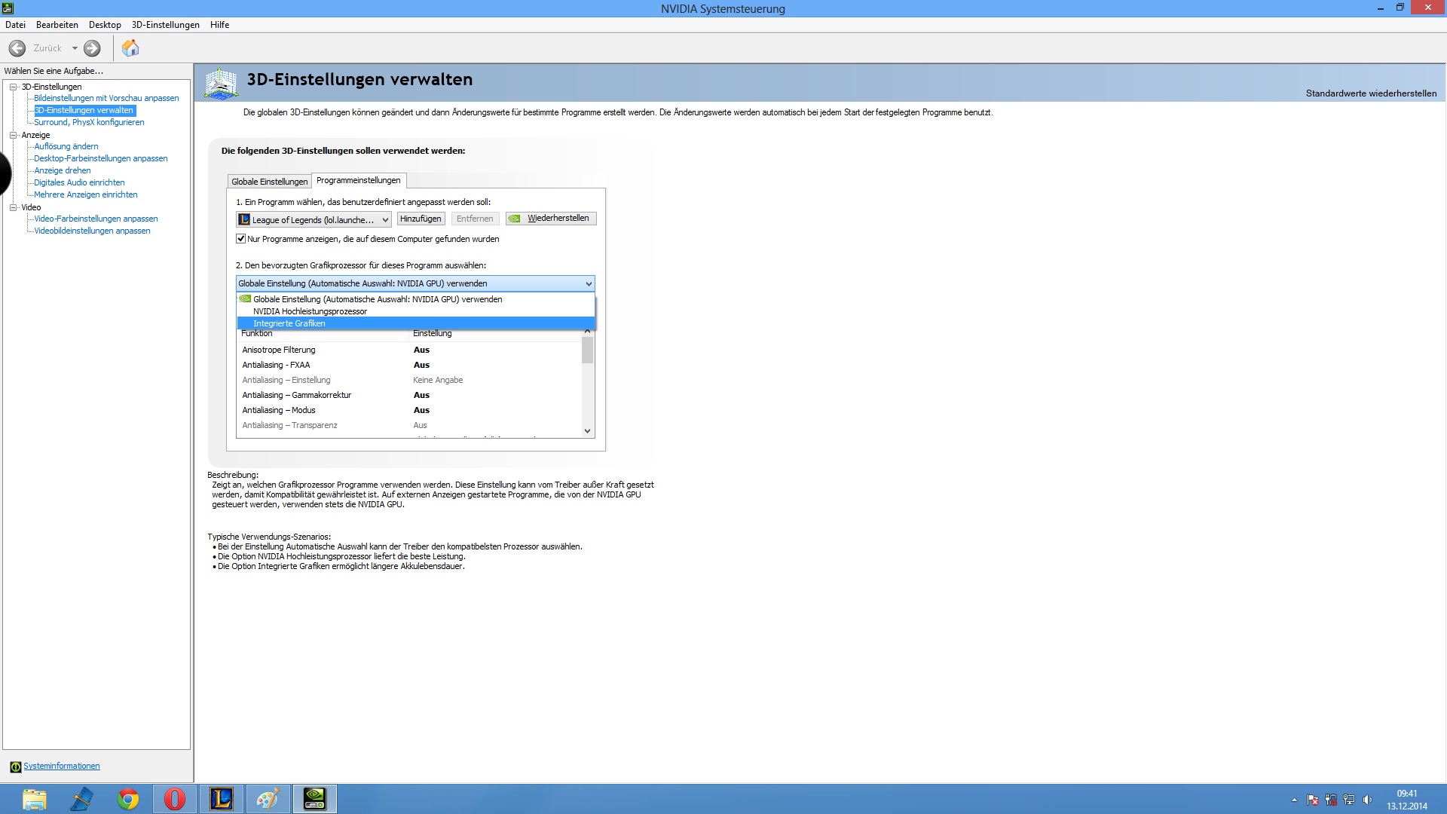Select 'Integrierte Grafiken' dropdown option
The image size is (1447, 814).
pyautogui.click(x=289, y=323)
